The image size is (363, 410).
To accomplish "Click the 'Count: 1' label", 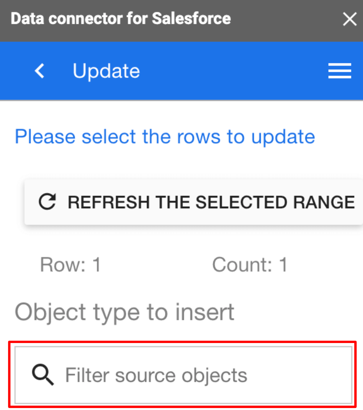I will pos(250,265).
